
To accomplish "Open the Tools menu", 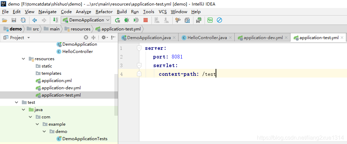I will 148,12.
